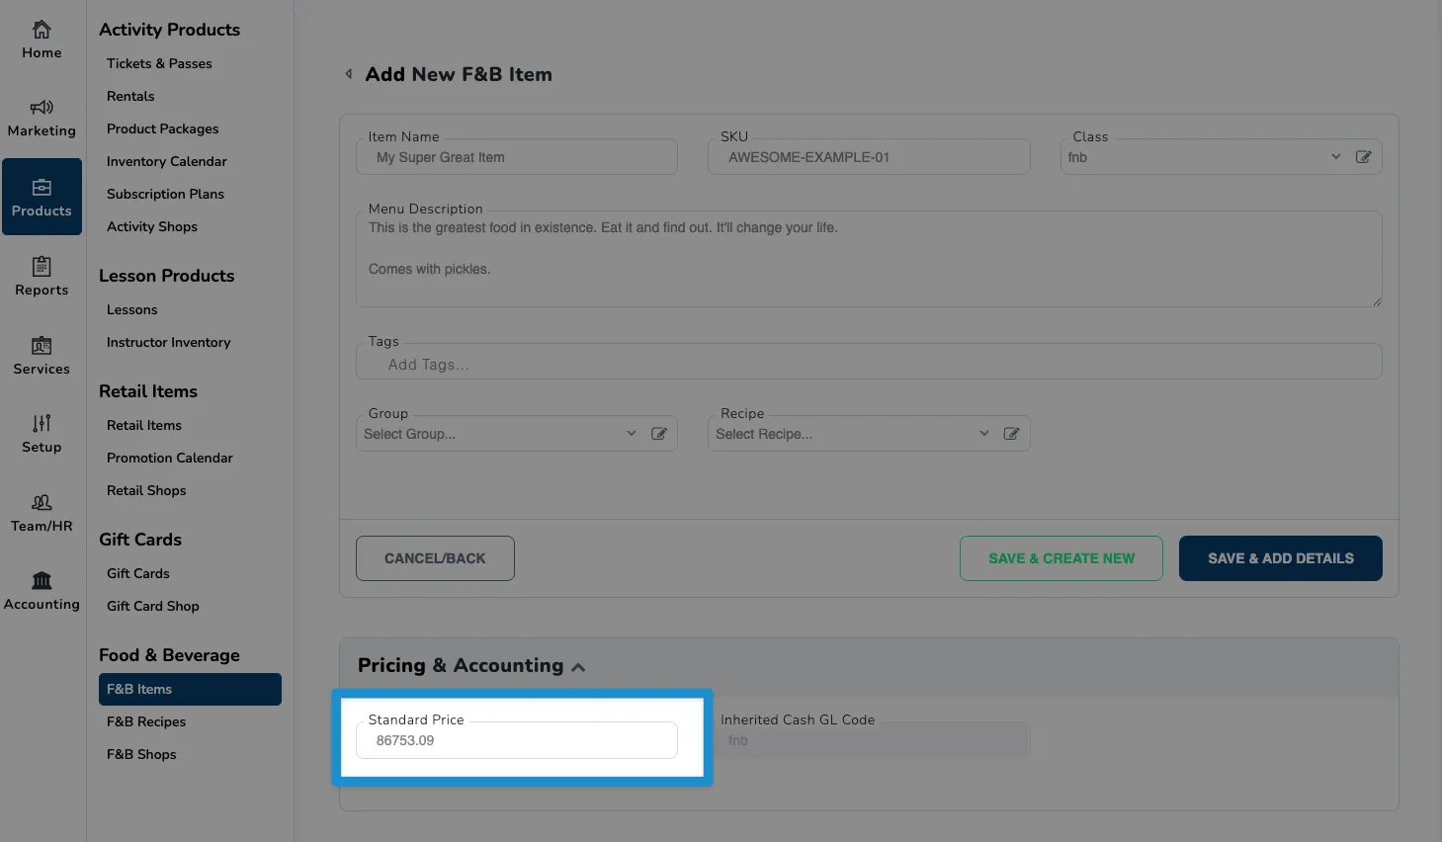This screenshot has width=1442, height=842.
Task: Open the Marketing megaphone icon
Action: pos(42,108)
